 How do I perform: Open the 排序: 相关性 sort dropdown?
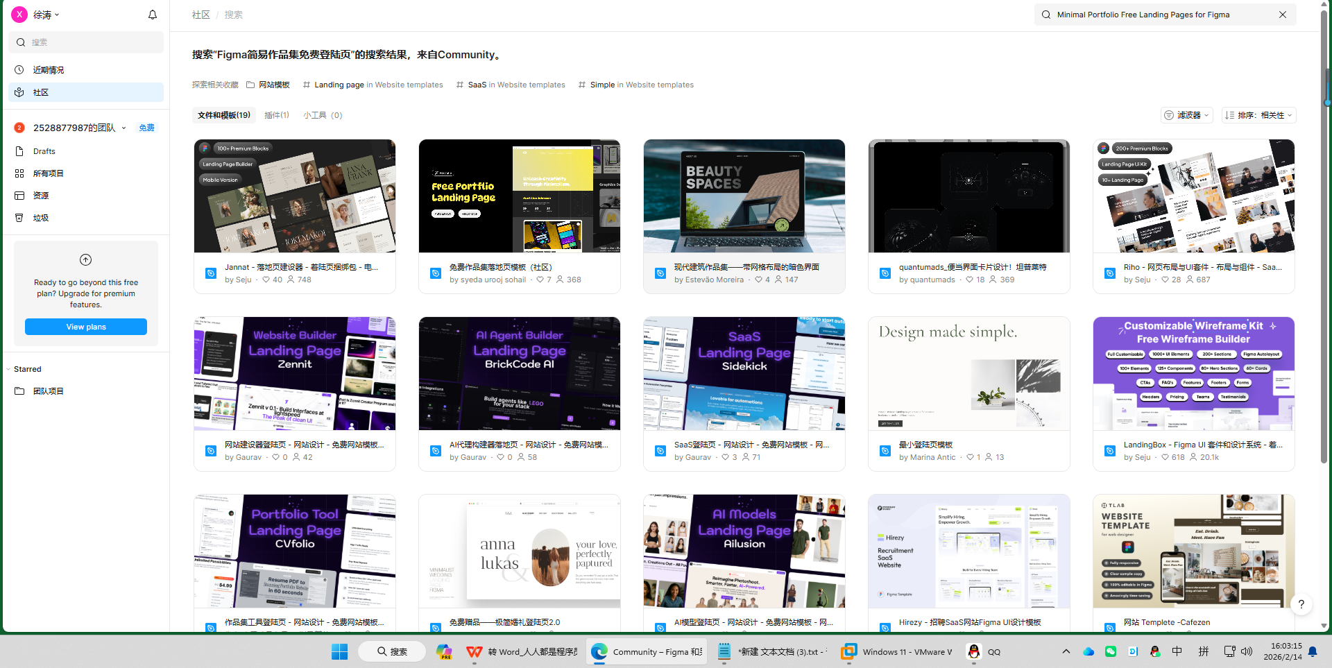pos(1259,115)
